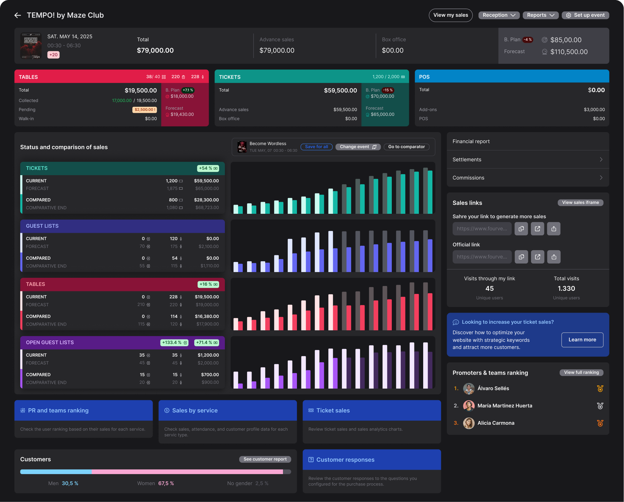Click María Martinez Huerta ranking row
The height and width of the screenshot is (502, 624).
(528, 406)
